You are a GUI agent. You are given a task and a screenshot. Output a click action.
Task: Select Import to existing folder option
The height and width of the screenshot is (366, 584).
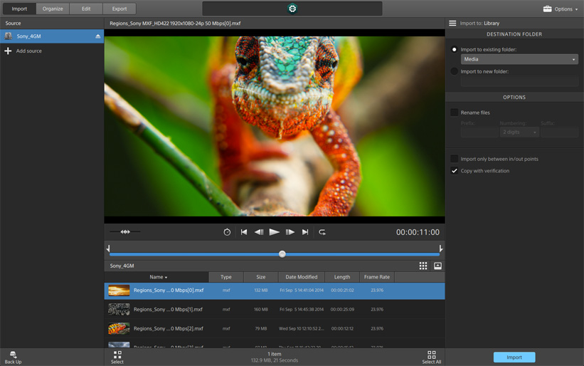pyautogui.click(x=455, y=49)
